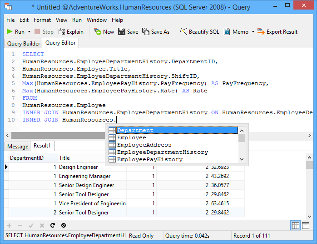Click the apply changes checkmark icon
Screen dimensions: 317x244
(x=31, y=225)
